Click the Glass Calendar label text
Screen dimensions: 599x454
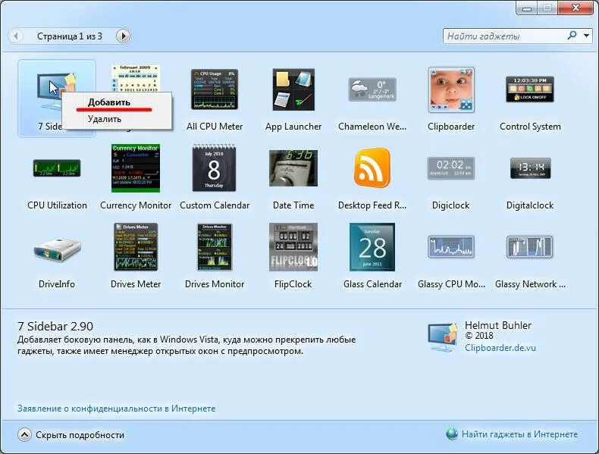pos(372,284)
